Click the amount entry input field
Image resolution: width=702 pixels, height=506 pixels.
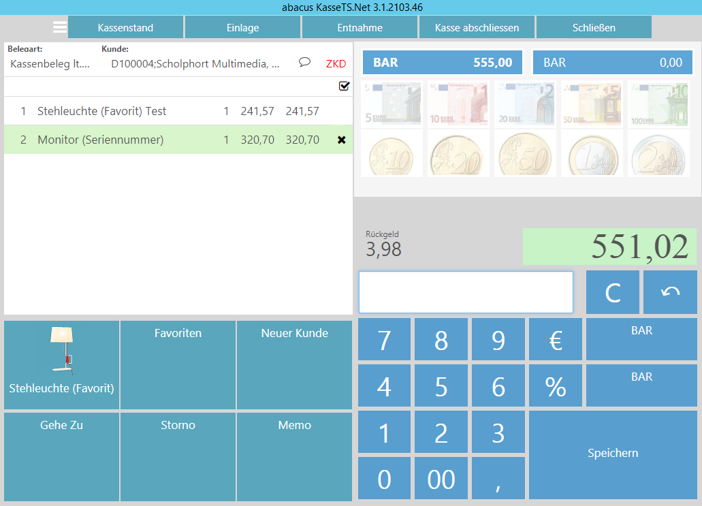pyautogui.click(x=466, y=292)
